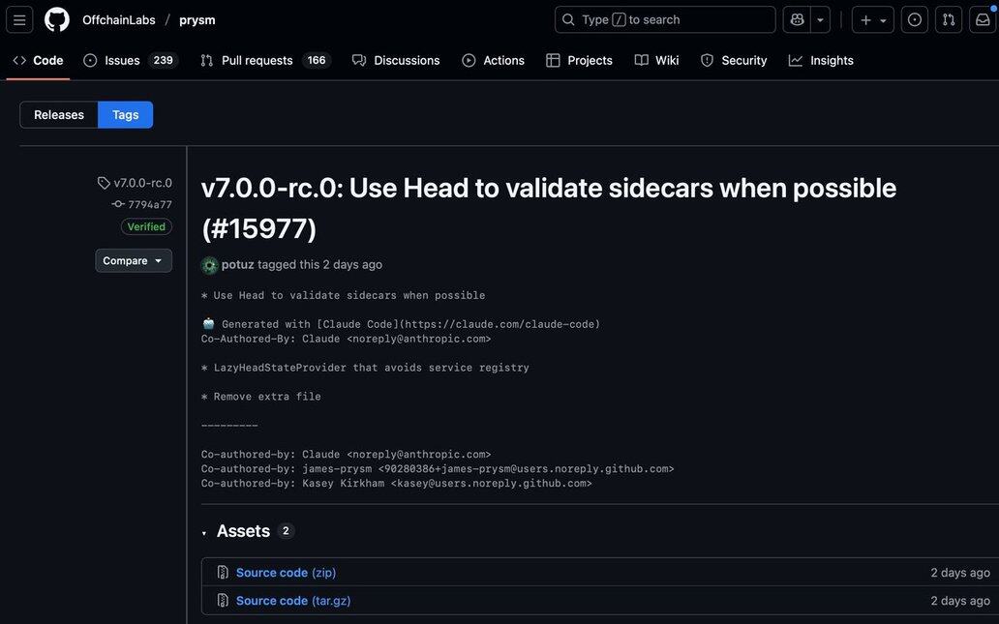Open the hamburger navigation menu
This screenshot has width=999, height=624.
click(19, 19)
